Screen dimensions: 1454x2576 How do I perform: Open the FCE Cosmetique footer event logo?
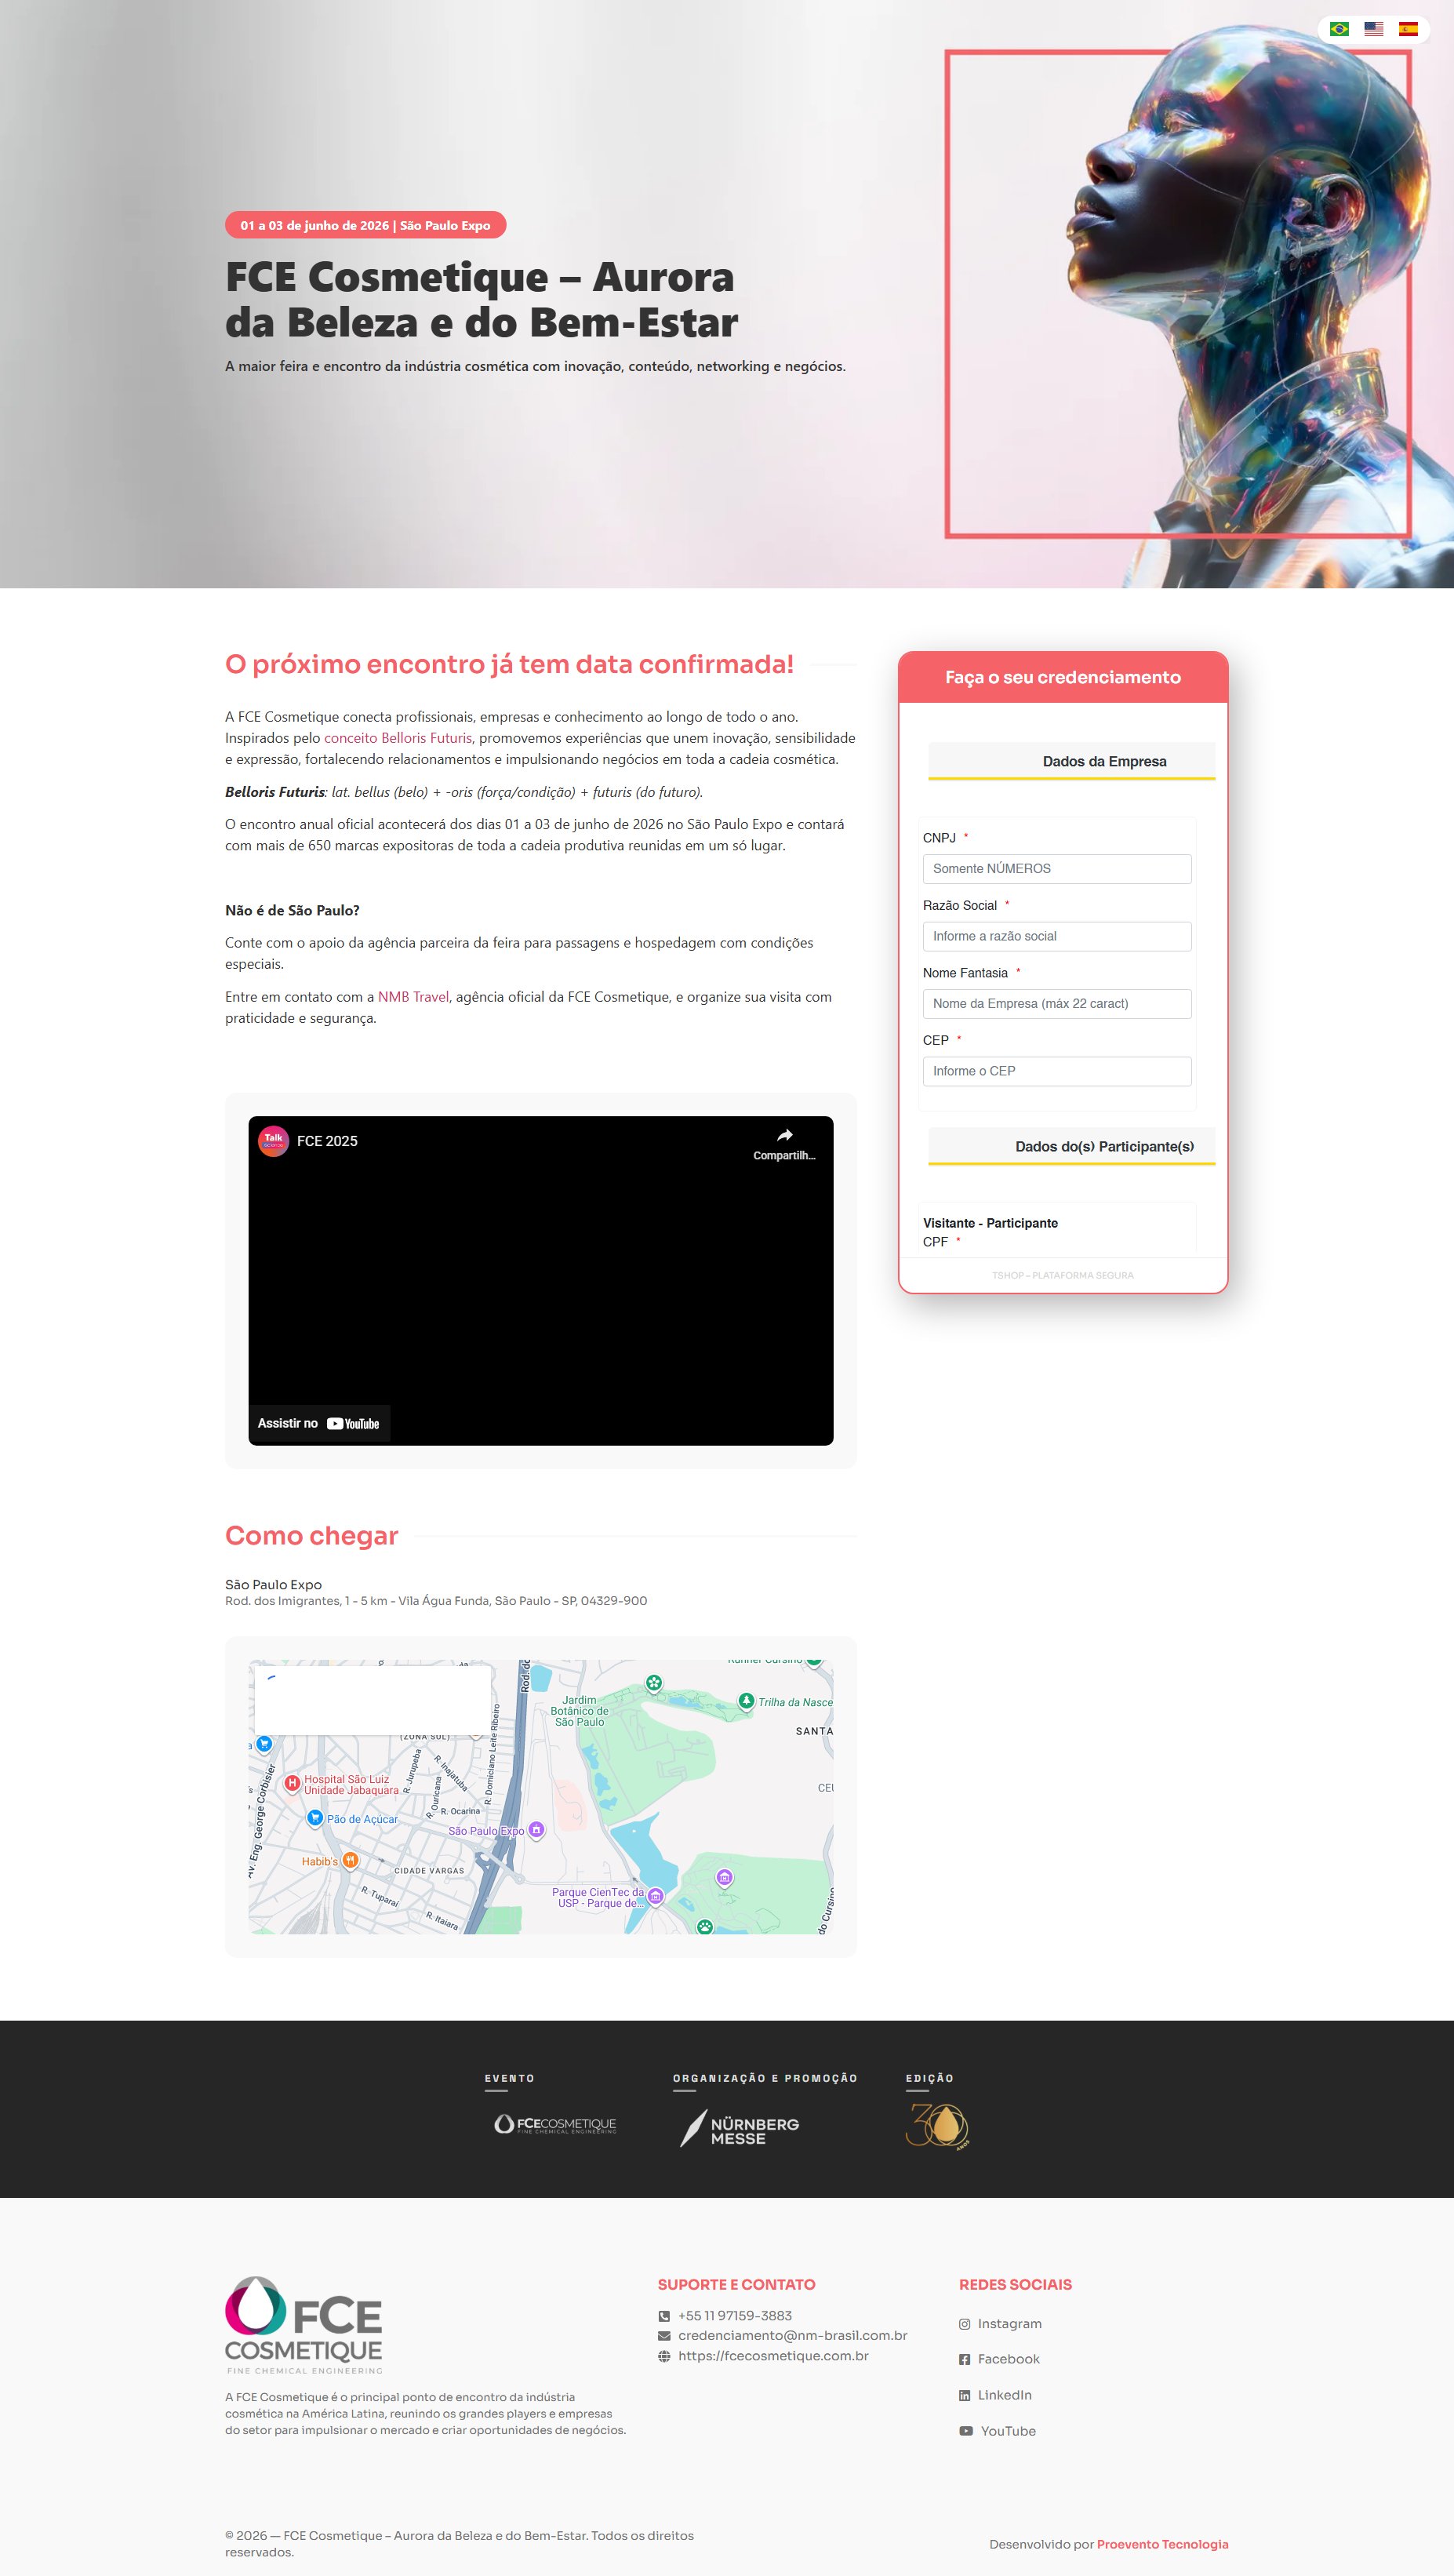point(555,2124)
